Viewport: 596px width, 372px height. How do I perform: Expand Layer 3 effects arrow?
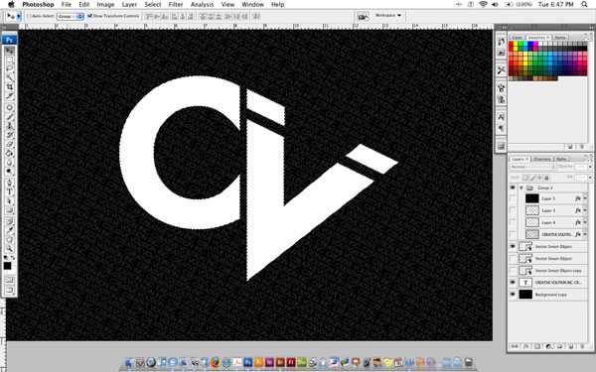585,210
